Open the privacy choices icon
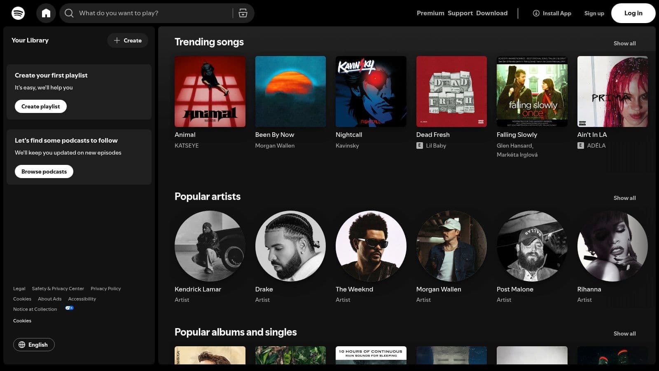This screenshot has height=371, width=659. pyautogui.click(x=69, y=308)
